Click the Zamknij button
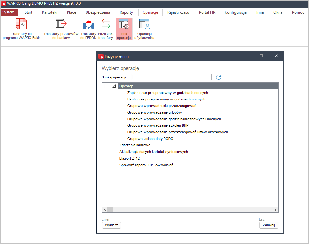Screen dimensions: 309x244 click(268, 225)
